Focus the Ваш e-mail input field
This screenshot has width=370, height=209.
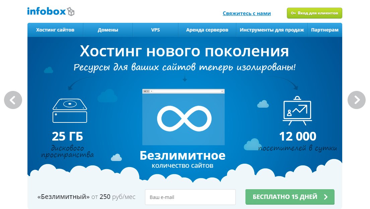pyautogui.click(x=190, y=197)
